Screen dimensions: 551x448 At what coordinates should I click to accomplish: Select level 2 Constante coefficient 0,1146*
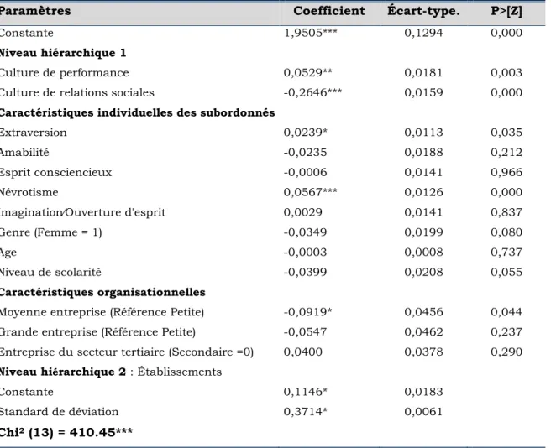click(306, 392)
